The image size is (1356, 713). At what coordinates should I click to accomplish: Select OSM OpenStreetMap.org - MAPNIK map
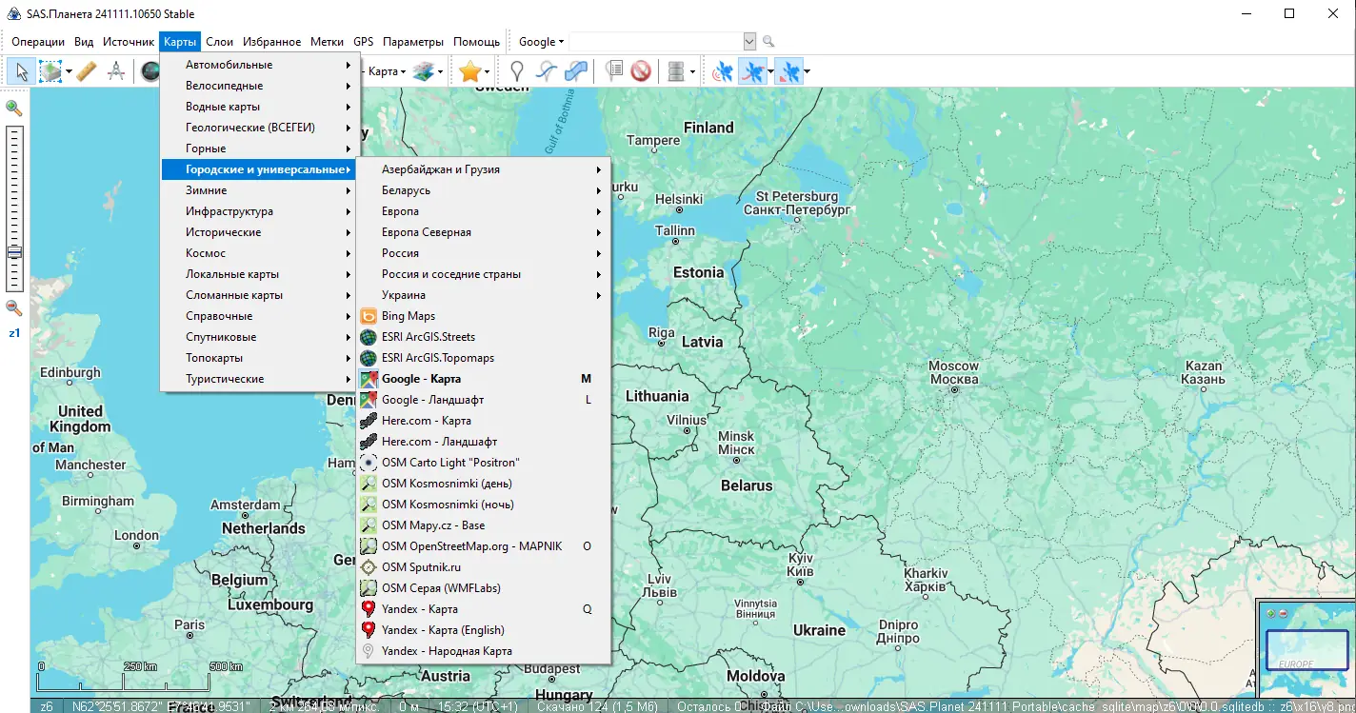coord(471,546)
